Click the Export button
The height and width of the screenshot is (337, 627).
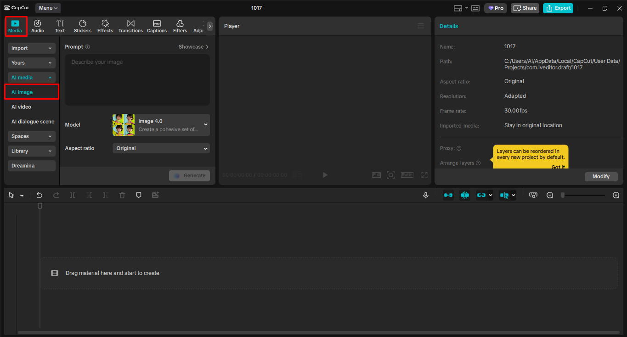click(x=558, y=8)
